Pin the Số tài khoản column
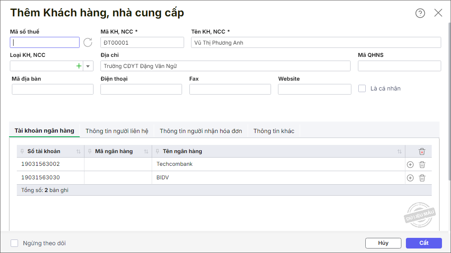Viewport: 451px width, 253px height. [22, 151]
